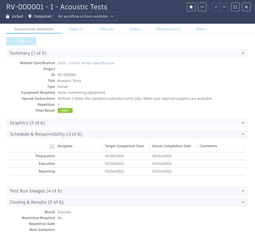
Task: Collapse the Closing & Results section
Action: click(243, 202)
